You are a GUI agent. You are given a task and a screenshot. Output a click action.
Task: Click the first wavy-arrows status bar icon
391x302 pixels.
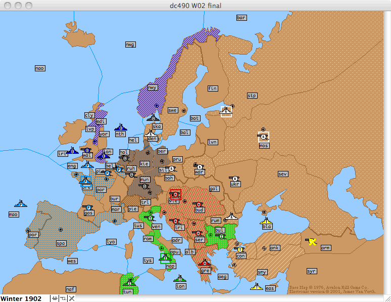pyautogui.click(x=54, y=298)
